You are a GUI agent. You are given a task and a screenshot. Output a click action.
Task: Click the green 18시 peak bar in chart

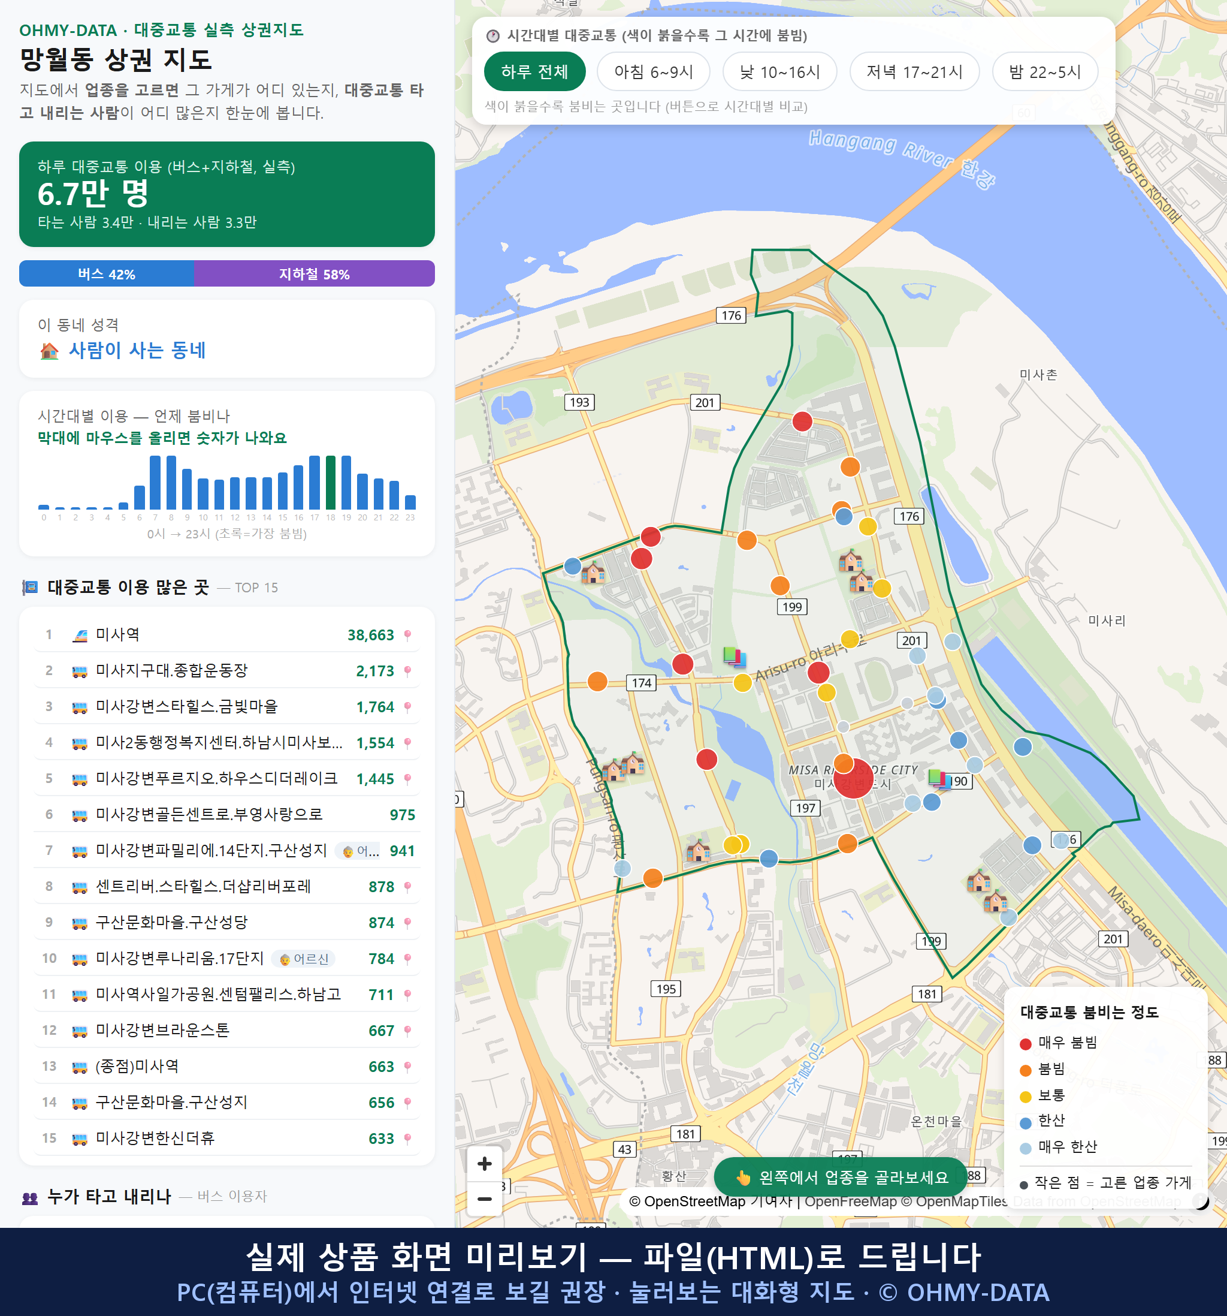pos(330,482)
